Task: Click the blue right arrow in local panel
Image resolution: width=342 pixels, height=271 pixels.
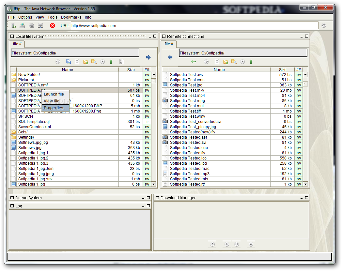Action: pyautogui.click(x=148, y=57)
